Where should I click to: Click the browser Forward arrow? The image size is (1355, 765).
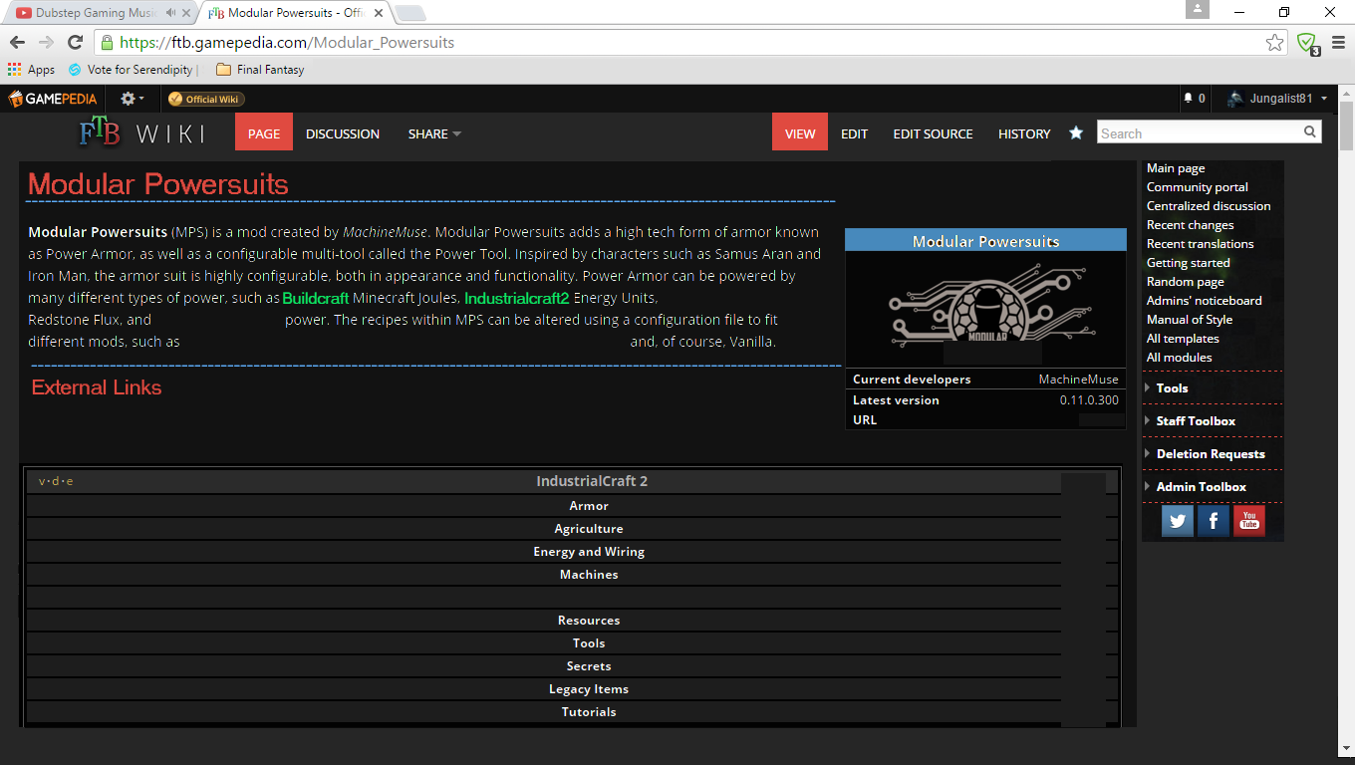click(x=46, y=42)
